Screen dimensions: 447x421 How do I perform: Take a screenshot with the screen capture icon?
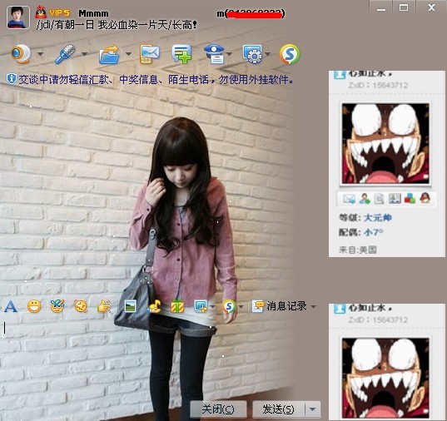click(x=201, y=307)
